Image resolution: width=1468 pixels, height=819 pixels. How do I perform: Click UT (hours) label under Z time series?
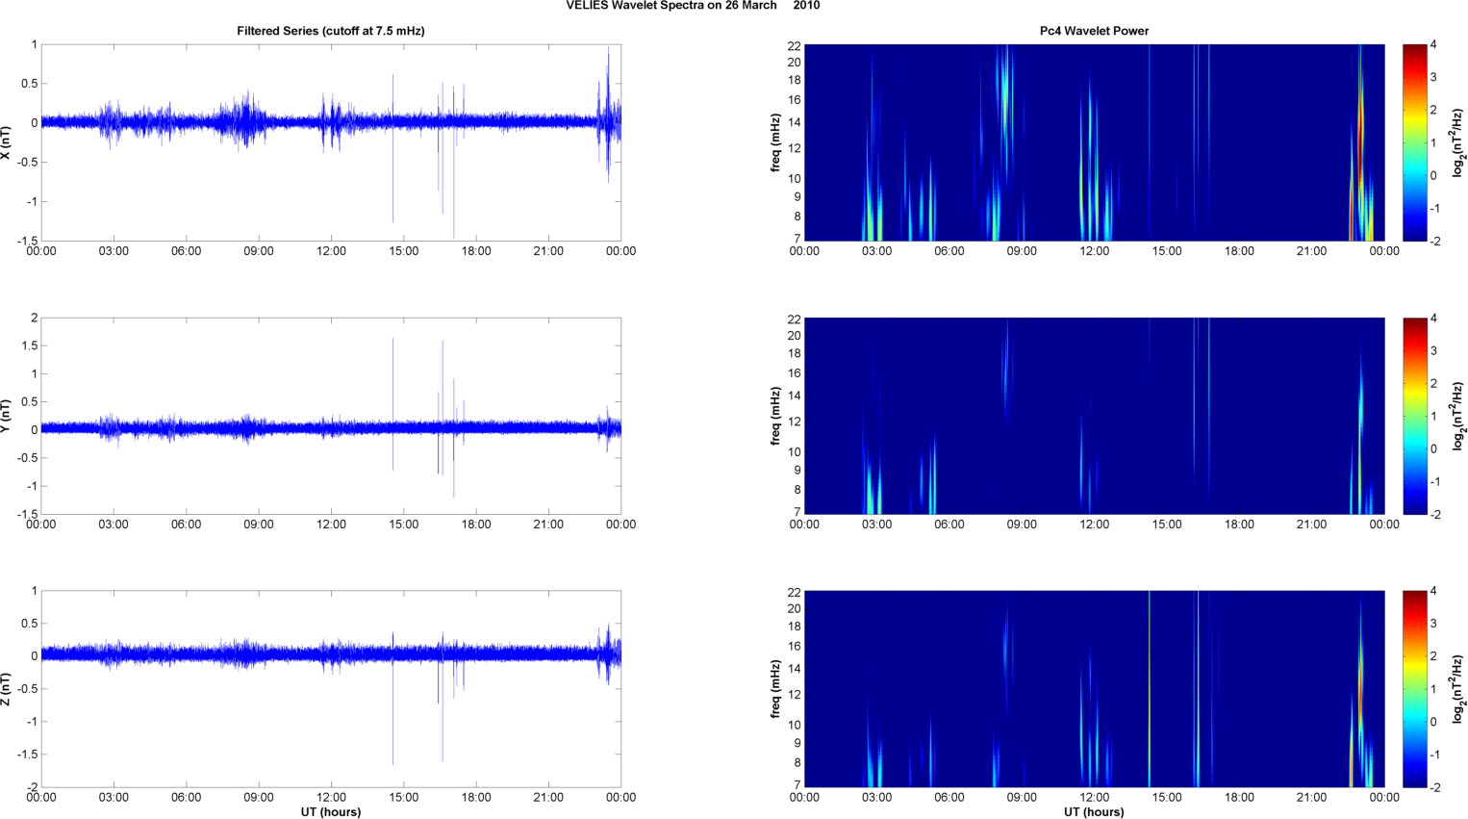click(330, 811)
